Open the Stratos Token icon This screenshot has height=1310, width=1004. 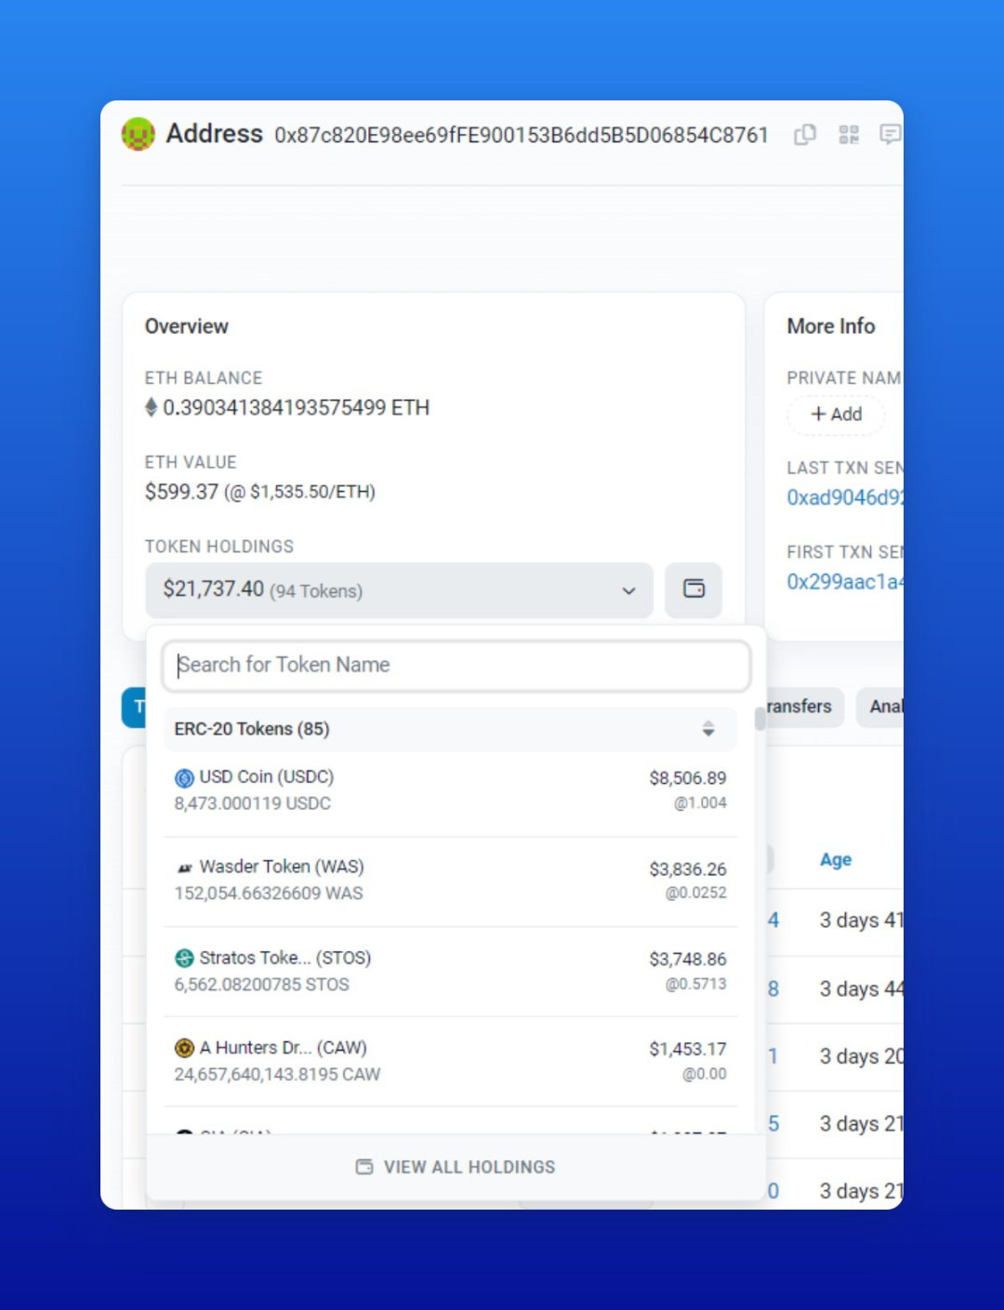pos(184,959)
